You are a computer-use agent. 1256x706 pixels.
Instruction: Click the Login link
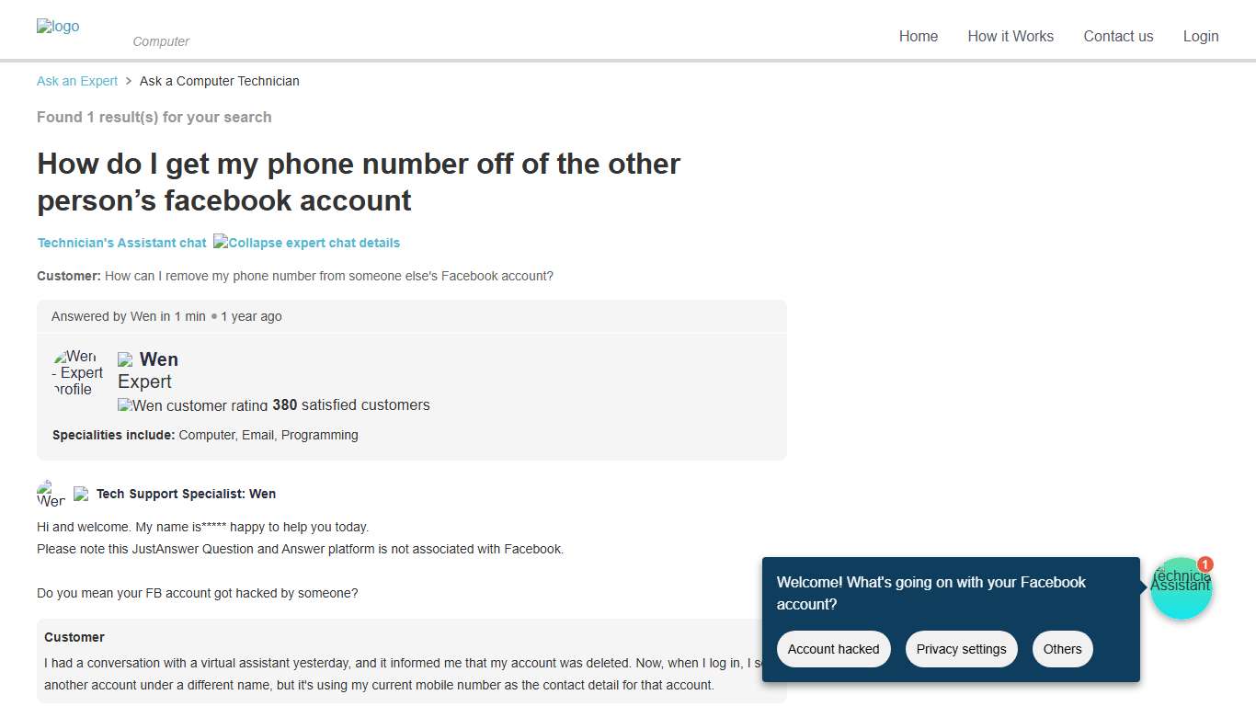(1201, 37)
